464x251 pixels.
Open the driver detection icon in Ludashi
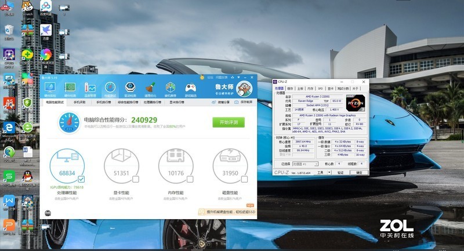click(130, 88)
